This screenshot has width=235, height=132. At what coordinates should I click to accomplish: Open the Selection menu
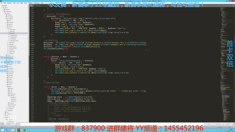(x=9, y=3)
